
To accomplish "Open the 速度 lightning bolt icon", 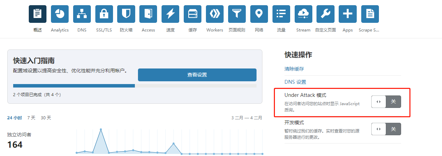I will point(170,14).
